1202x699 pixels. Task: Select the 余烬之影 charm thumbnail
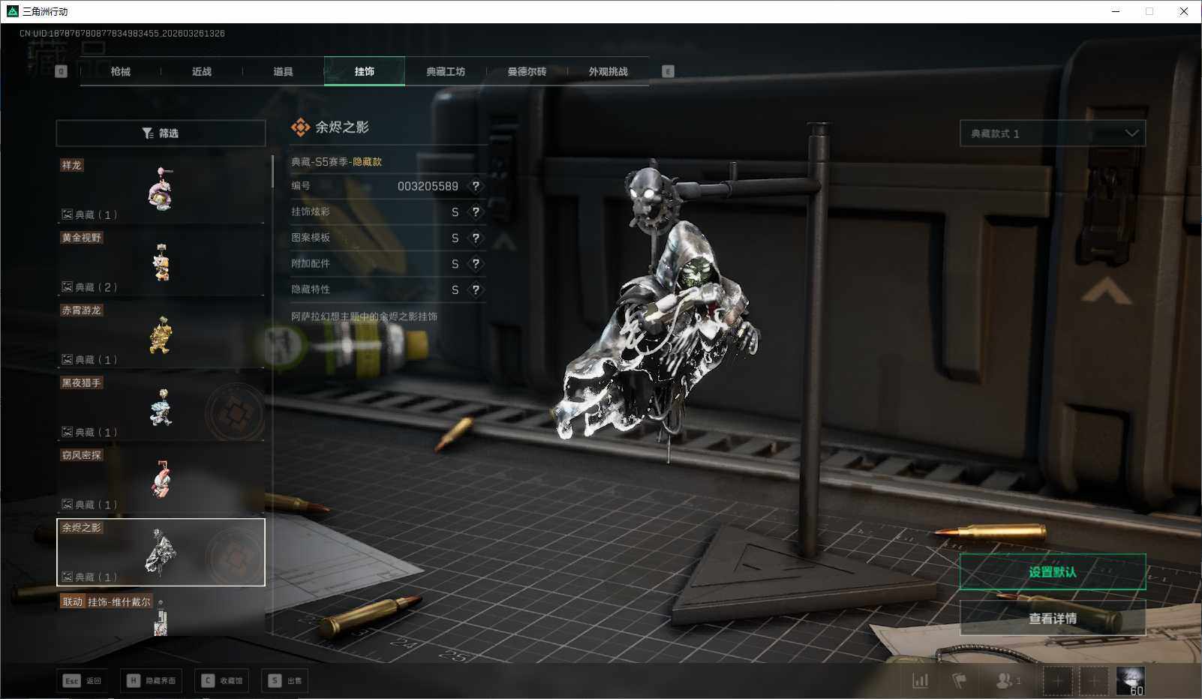(x=161, y=552)
